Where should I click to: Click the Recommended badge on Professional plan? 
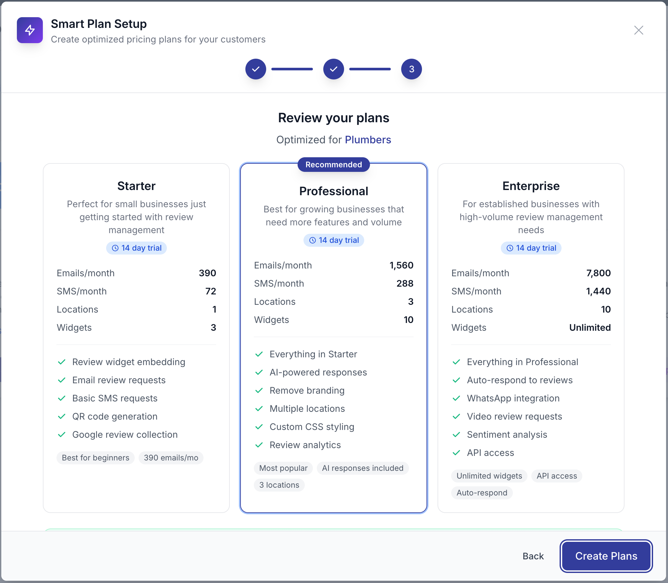pos(333,165)
